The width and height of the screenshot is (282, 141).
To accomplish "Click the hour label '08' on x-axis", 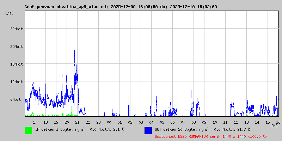I will pos(194,122).
